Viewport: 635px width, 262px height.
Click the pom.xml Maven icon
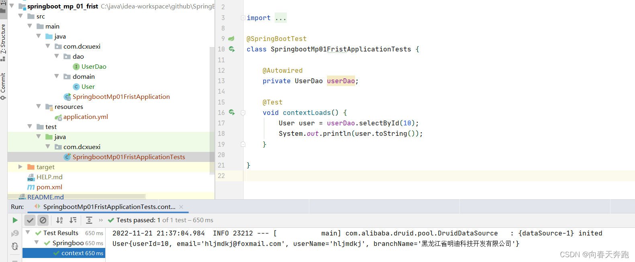[x=31, y=187]
